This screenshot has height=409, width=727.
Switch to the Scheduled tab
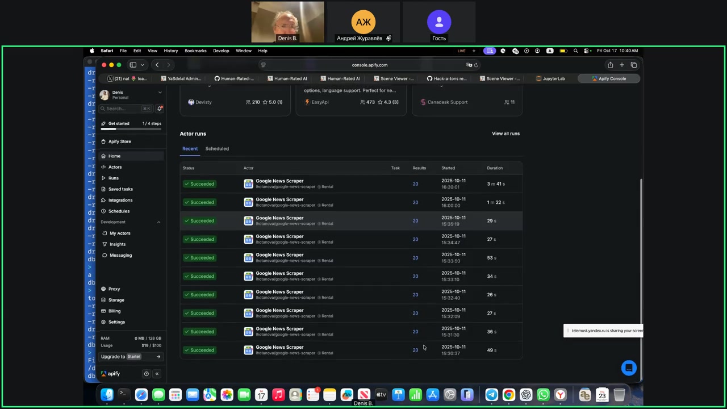[217, 149]
